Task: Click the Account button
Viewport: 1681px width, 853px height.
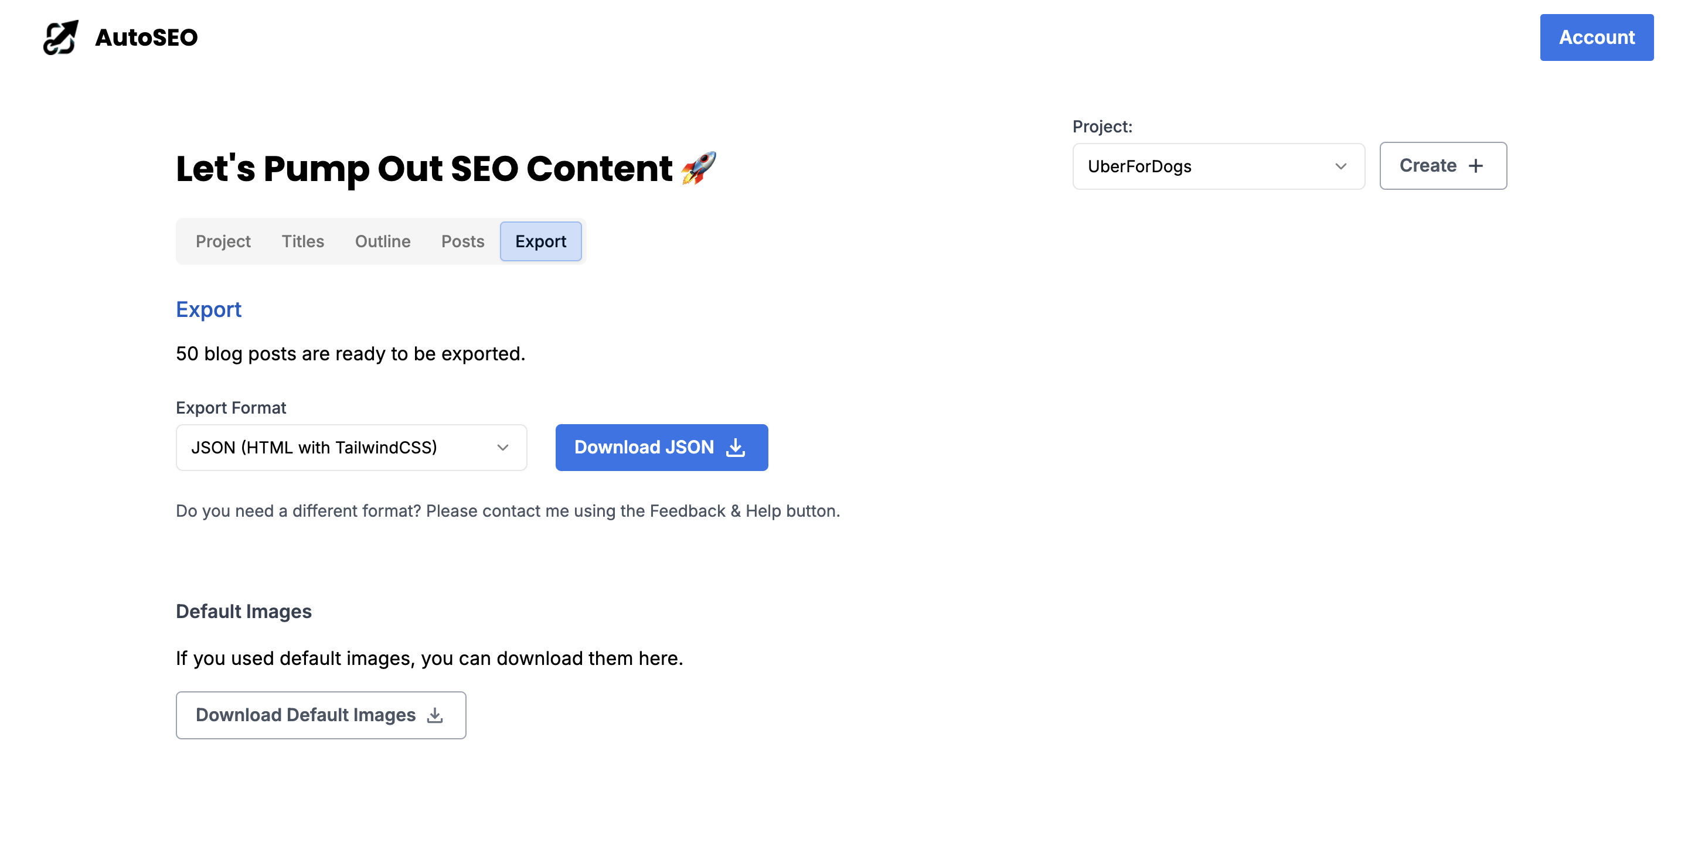Action: pyautogui.click(x=1596, y=37)
